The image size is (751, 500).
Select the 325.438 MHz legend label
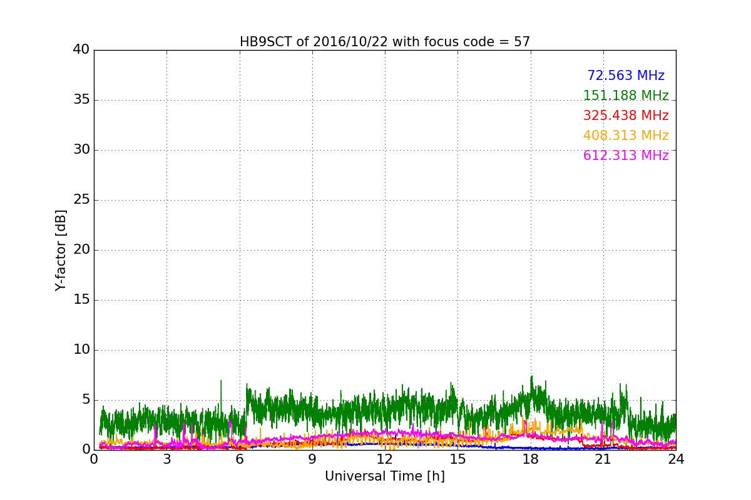pyautogui.click(x=626, y=116)
